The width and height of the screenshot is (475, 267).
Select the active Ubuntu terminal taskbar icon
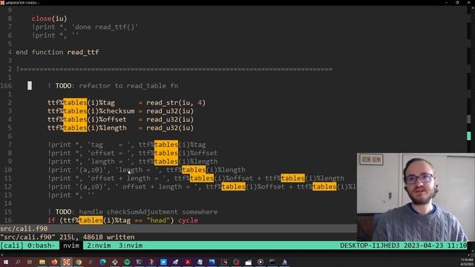(x=66, y=262)
